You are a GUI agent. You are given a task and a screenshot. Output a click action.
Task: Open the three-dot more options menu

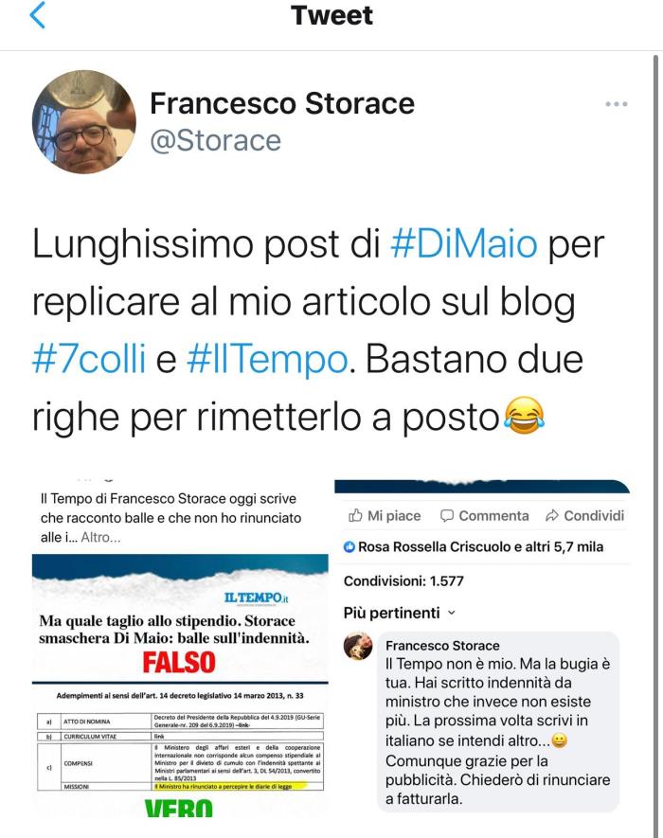pos(616,103)
